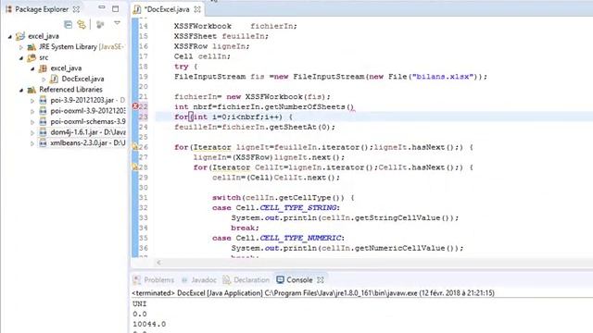The width and height of the screenshot is (593, 333).
Task: Select JRE System Library icon
Action: 32,47
